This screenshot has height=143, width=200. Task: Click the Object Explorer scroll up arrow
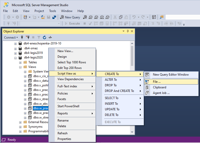[x=132, y=43]
